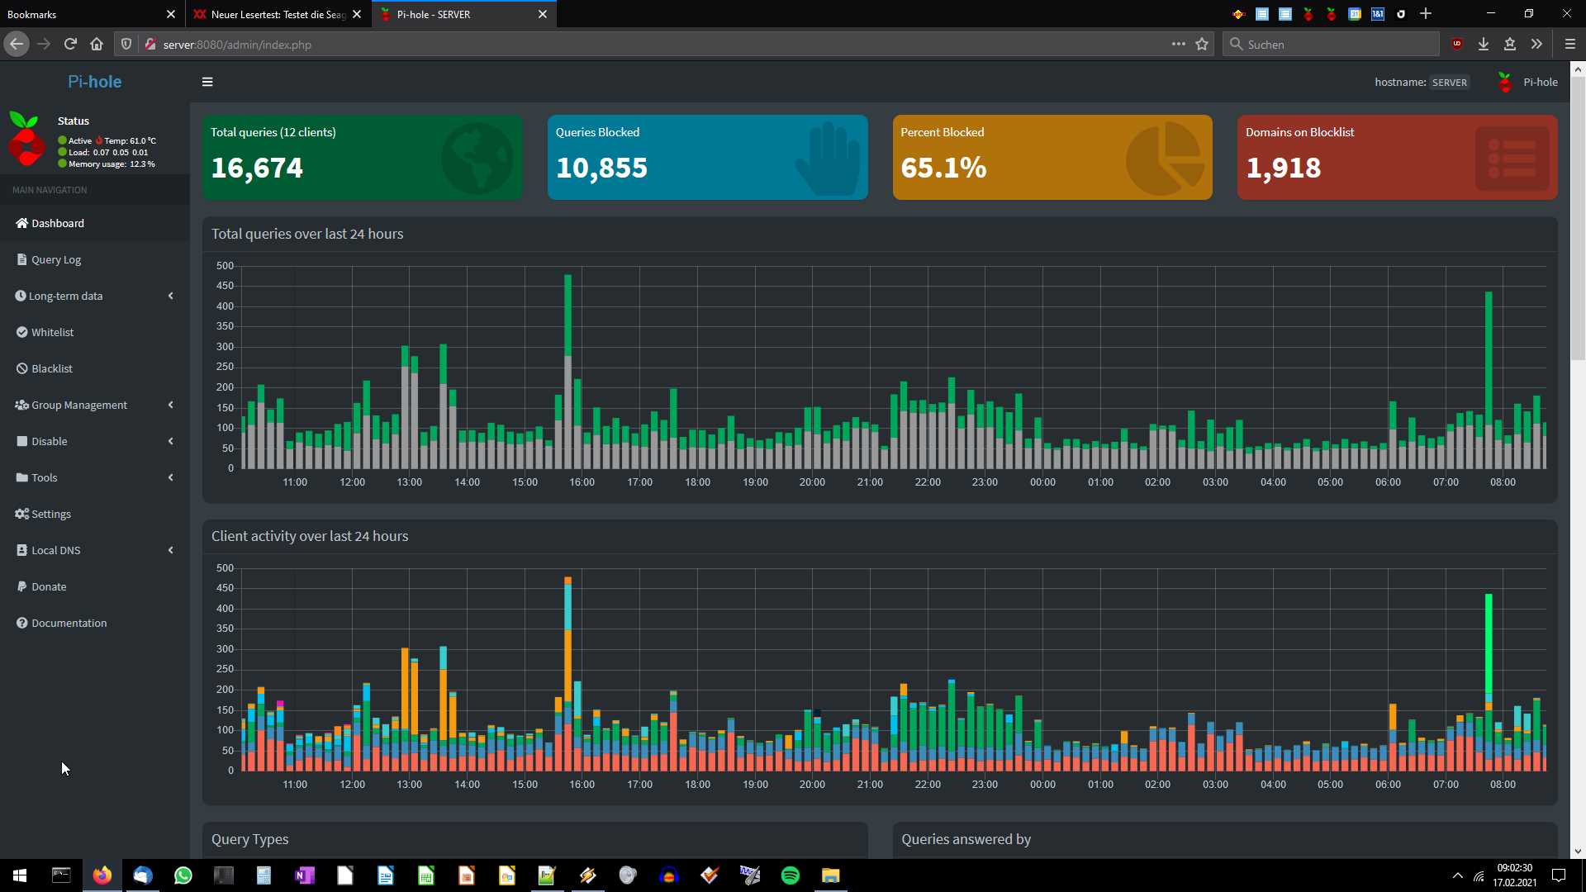
Task: Click the hand icon in Queries Blocked card
Action: [829, 159]
